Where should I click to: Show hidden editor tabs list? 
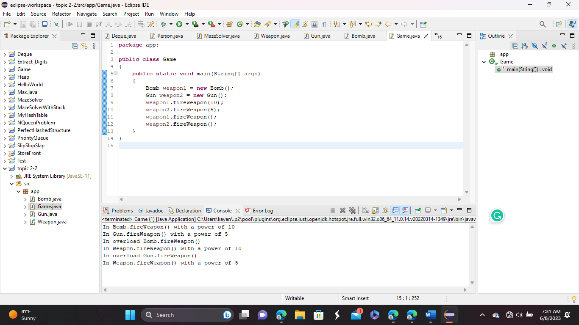[438, 36]
